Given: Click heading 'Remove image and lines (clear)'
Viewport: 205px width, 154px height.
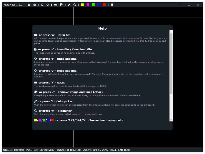Looking at the screenshot, I should 80,92.
